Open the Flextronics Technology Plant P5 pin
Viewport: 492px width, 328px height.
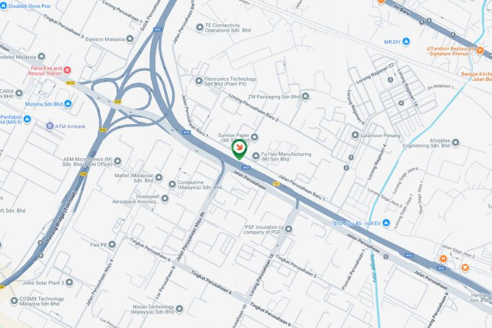(199, 81)
